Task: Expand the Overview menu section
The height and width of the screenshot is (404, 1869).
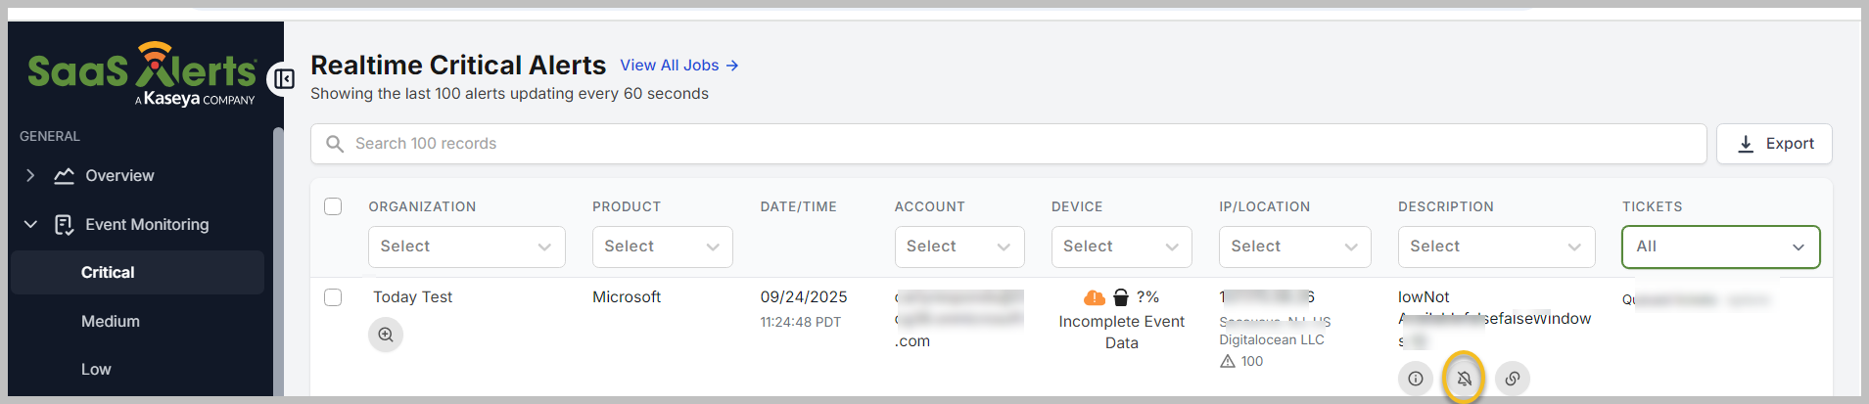Action: [x=30, y=176]
